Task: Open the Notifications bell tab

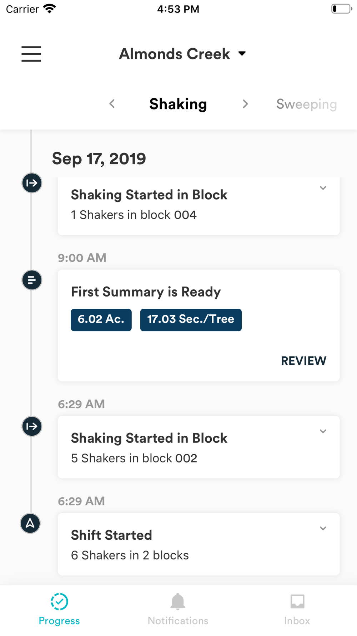Action: 178,610
